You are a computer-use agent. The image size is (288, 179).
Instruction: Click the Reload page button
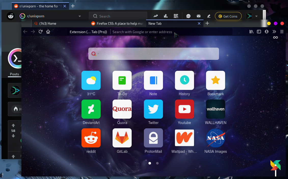click(40, 32)
